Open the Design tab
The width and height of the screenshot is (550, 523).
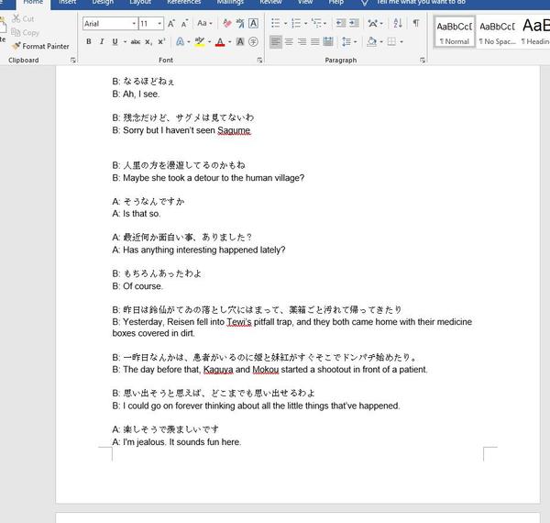103,3
